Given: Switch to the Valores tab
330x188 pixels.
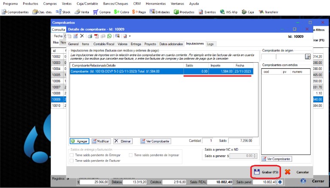Looking at the screenshot, I should click(x=122, y=44).
